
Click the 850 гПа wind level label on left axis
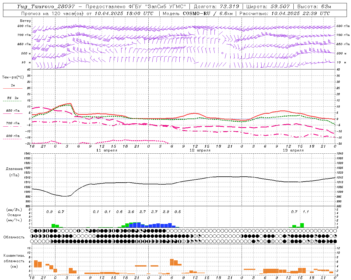[24, 44]
